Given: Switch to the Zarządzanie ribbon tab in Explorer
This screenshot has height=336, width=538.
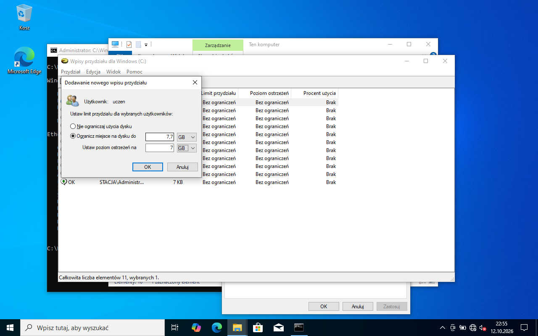Looking at the screenshot, I should coord(218,45).
